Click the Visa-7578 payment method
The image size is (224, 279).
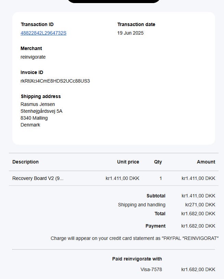pos(151,269)
